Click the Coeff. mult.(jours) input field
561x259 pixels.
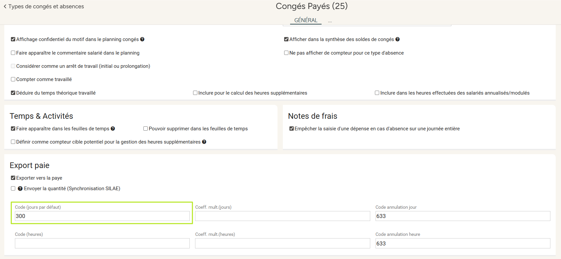282,216
